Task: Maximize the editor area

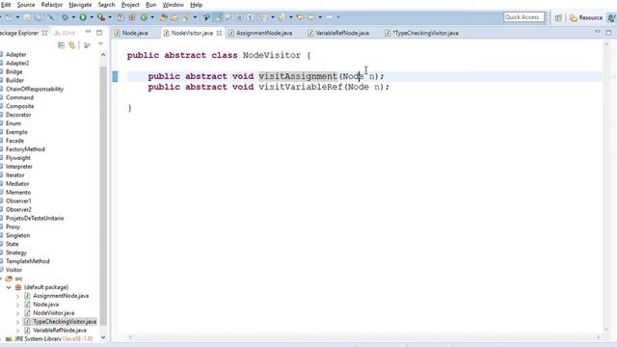Action: [608, 33]
